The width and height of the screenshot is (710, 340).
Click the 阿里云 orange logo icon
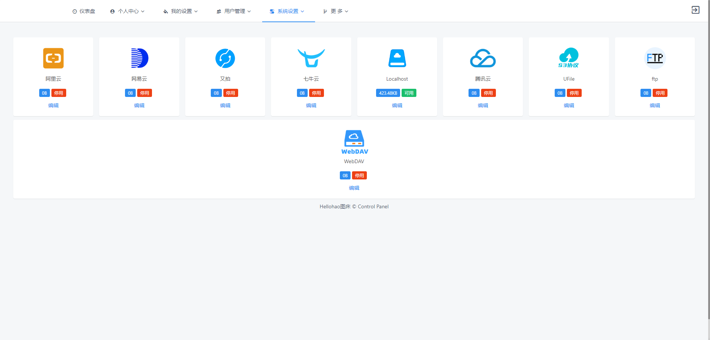point(53,58)
